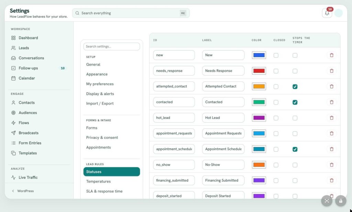Check Closed for Needs Response
This screenshot has height=212, width=352.
pyautogui.click(x=276, y=71)
